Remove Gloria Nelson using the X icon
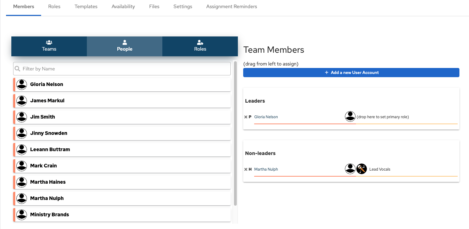 click(x=246, y=117)
